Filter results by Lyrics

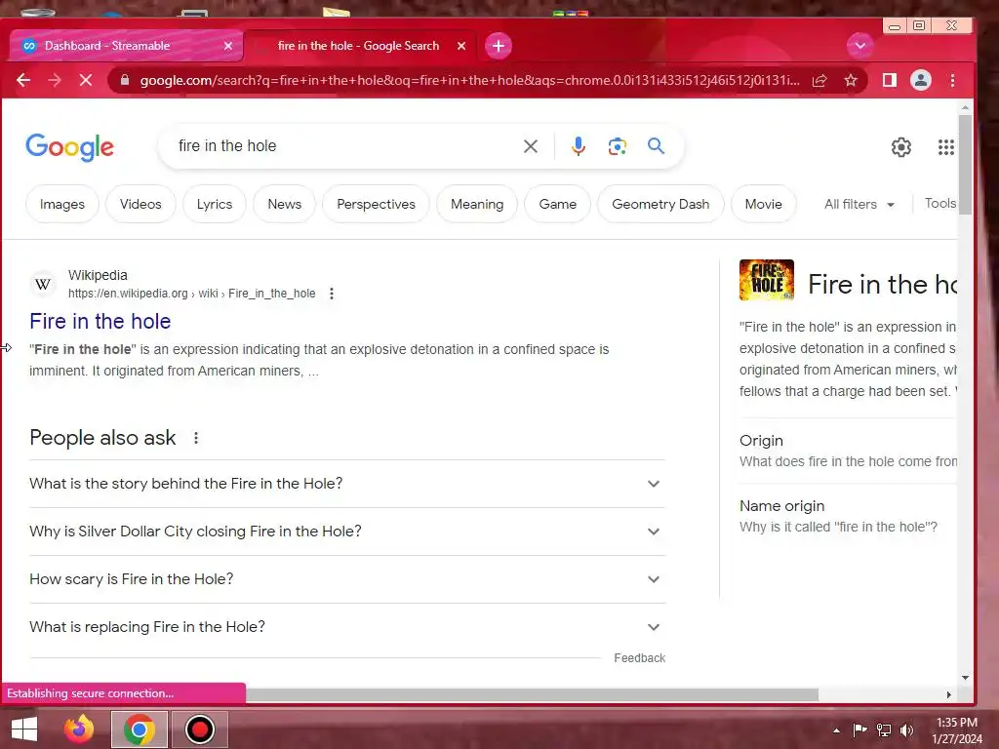coord(215,204)
